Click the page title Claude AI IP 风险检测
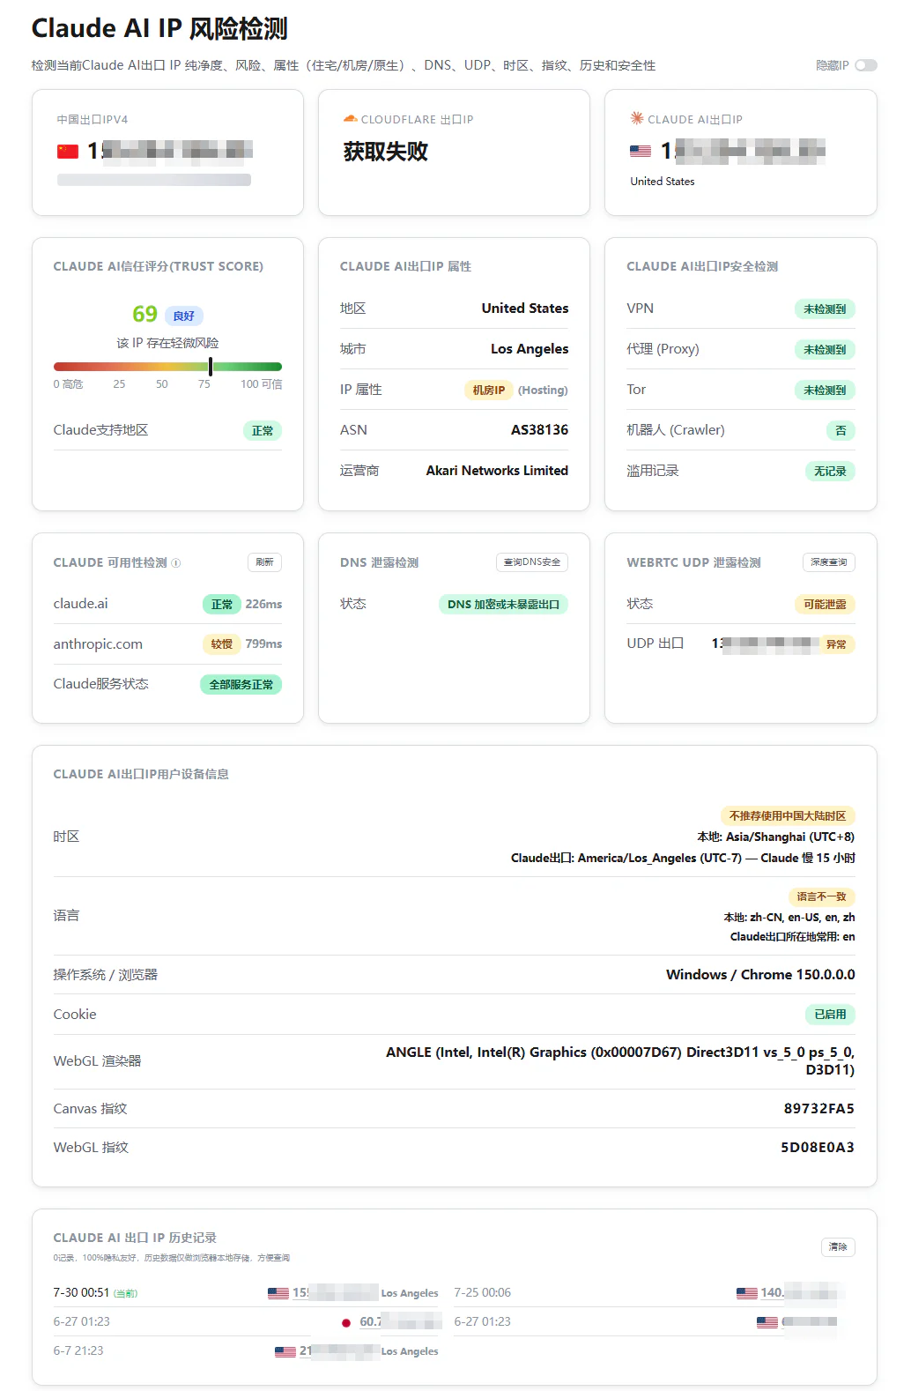The height and width of the screenshot is (1391, 911). click(159, 29)
